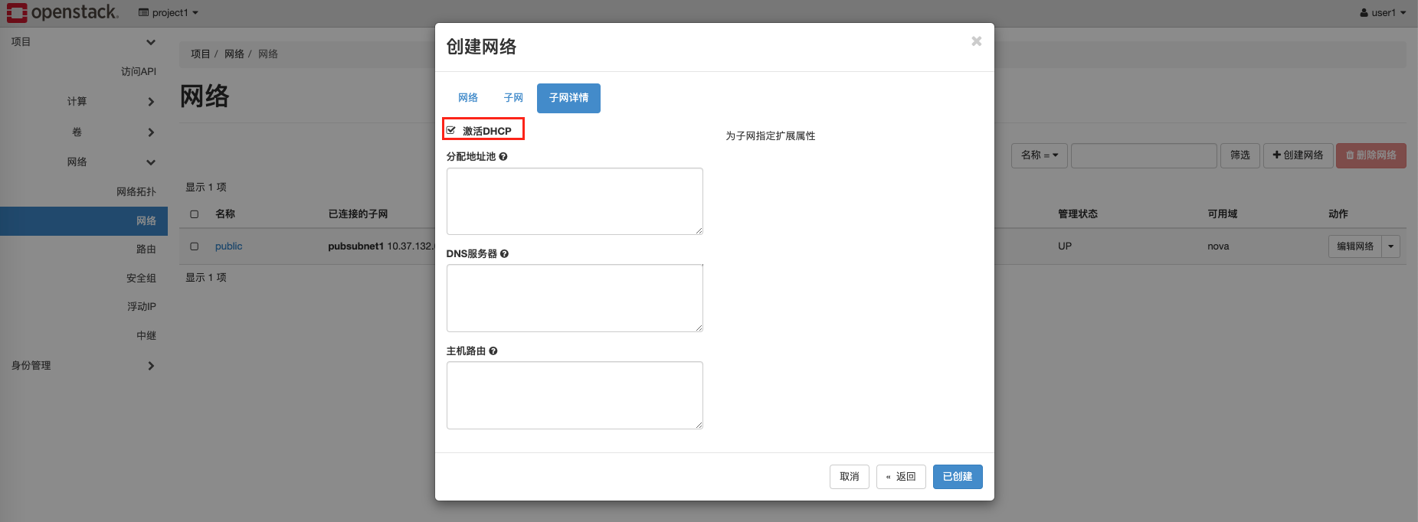The image size is (1418, 522).
Task: Click the 筛选 button
Action: [x=1240, y=155]
